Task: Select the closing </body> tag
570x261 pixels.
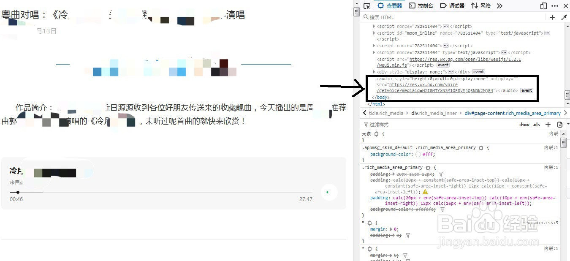Action: (x=381, y=98)
